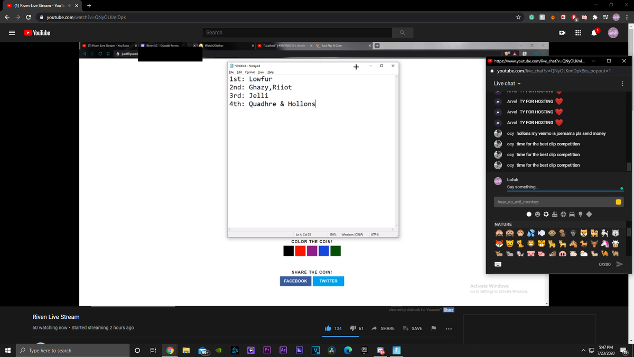Send the live chat message
Screen dimensions: 634x357
(x=620, y=264)
